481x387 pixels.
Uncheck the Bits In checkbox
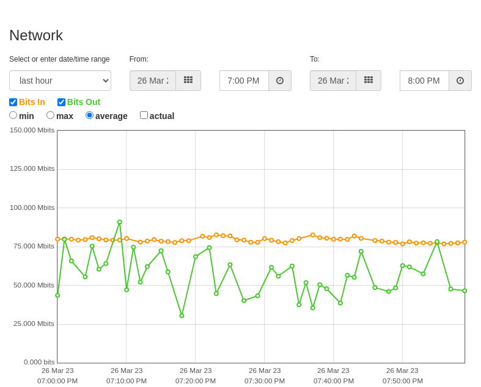[x=13, y=102]
